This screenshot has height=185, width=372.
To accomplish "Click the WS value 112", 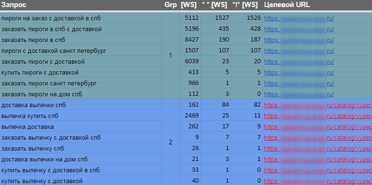I will tap(194, 94).
